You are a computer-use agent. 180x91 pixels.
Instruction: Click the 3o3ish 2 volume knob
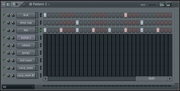point(13,38)
